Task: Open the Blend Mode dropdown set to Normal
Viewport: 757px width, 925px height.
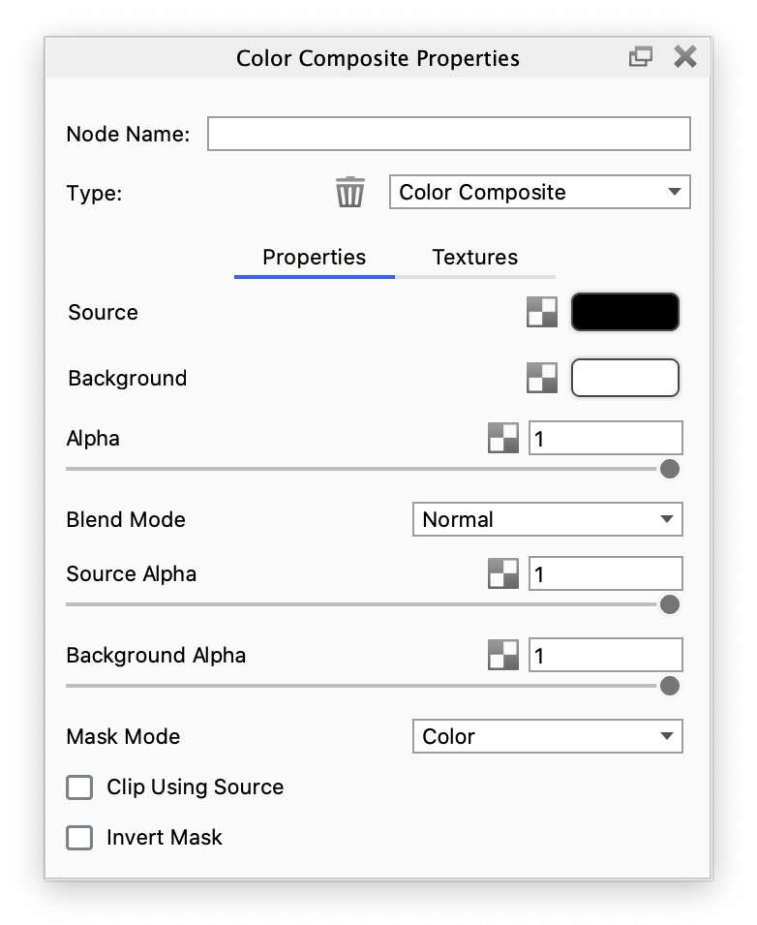Action: point(548,519)
